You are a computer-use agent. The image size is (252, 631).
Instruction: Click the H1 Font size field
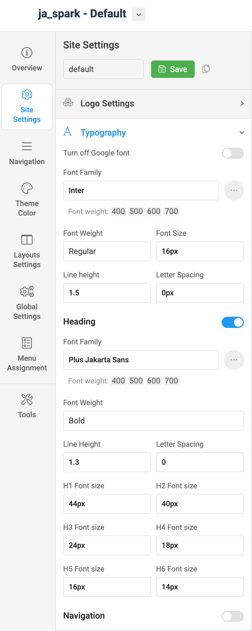107,504
